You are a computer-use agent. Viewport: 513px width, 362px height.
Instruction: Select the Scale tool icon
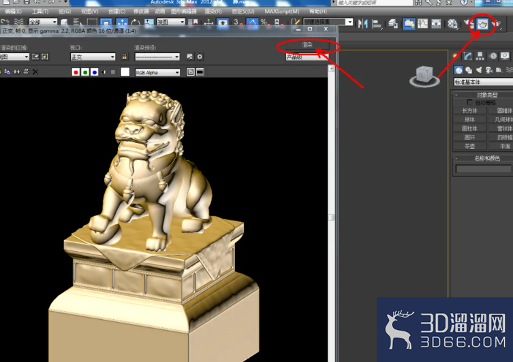(x=149, y=23)
